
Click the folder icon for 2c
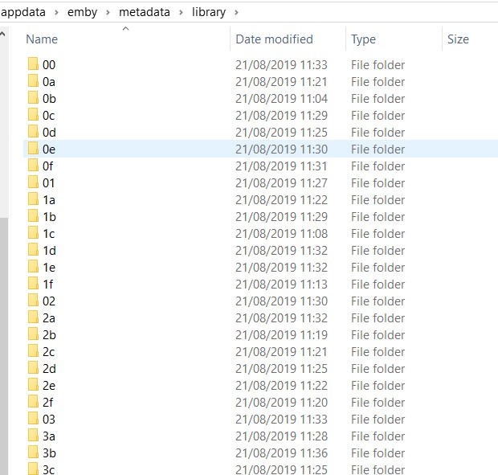point(33,350)
